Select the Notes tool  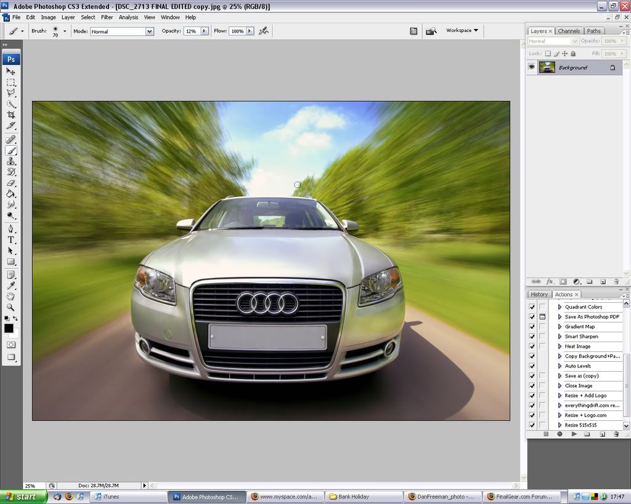[11, 275]
